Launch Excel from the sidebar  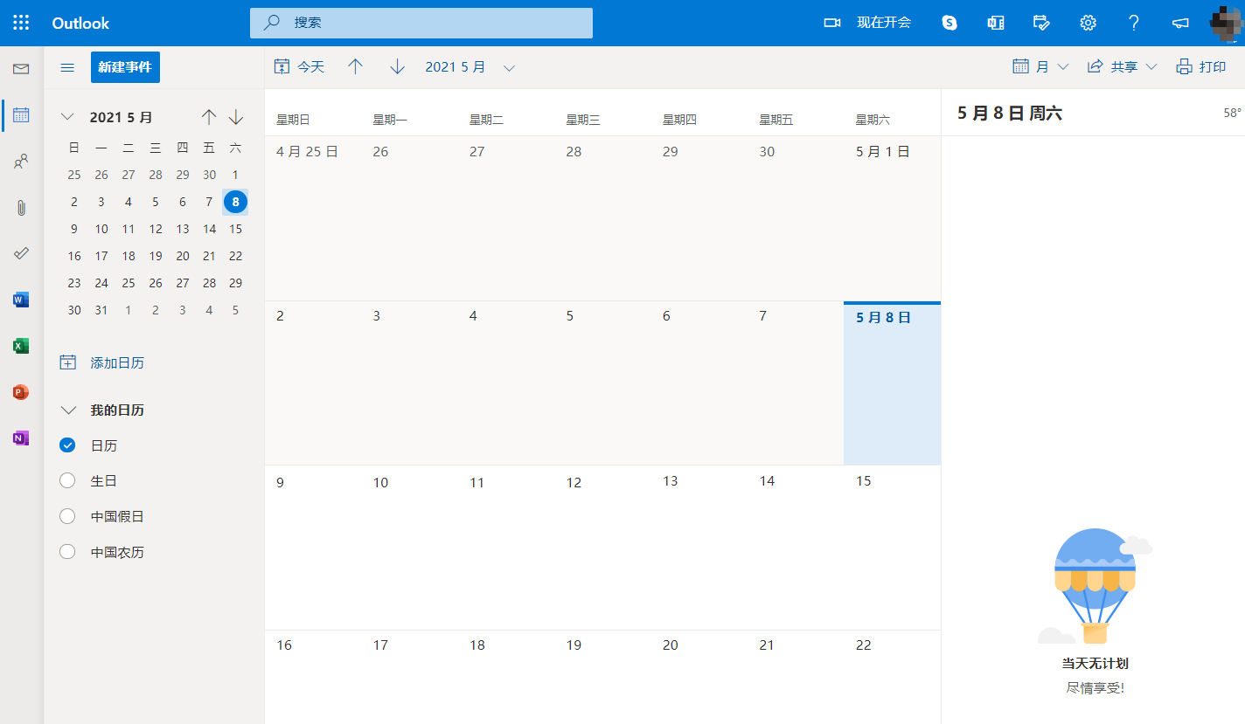coord(21,346)
